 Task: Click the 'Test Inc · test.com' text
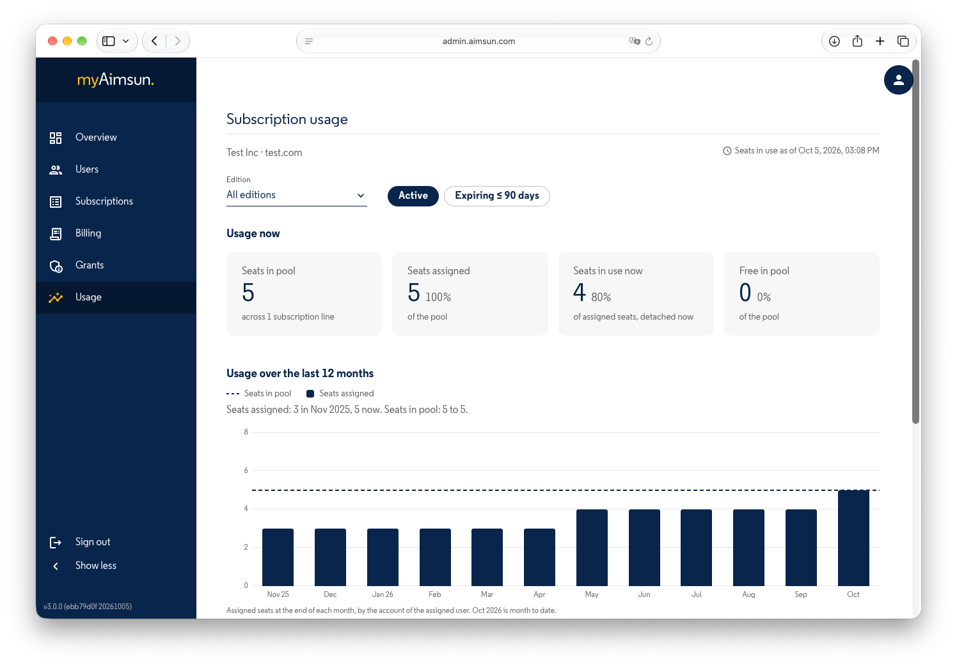(x=264, y=153)
